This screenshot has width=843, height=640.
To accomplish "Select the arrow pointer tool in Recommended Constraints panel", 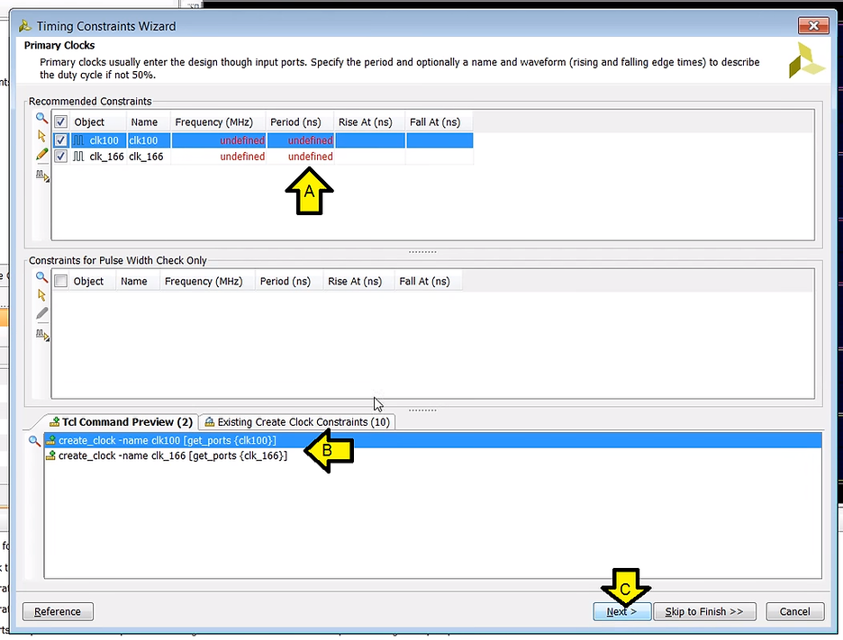I will tap(41, 135).
